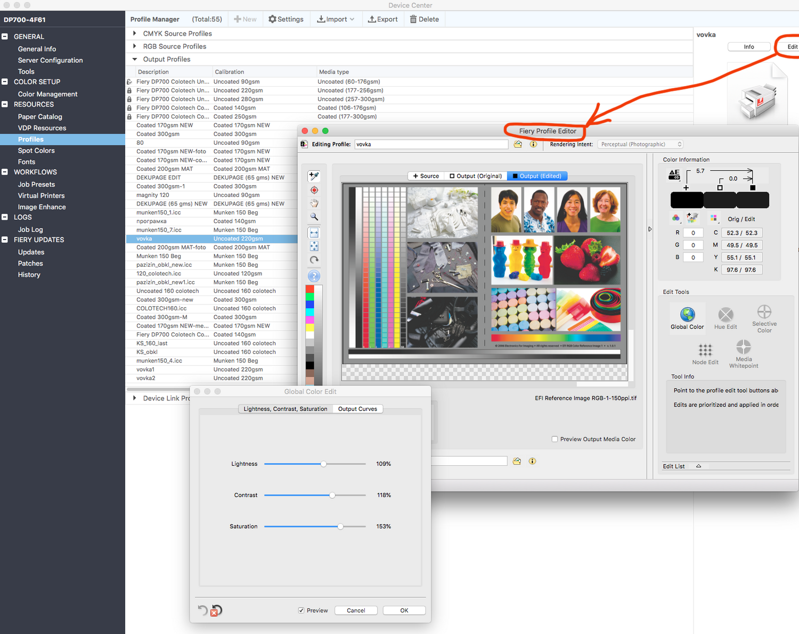799x634 pixels.
Task: Expand the Device Link Profiles section
Action: pos(135,398)
